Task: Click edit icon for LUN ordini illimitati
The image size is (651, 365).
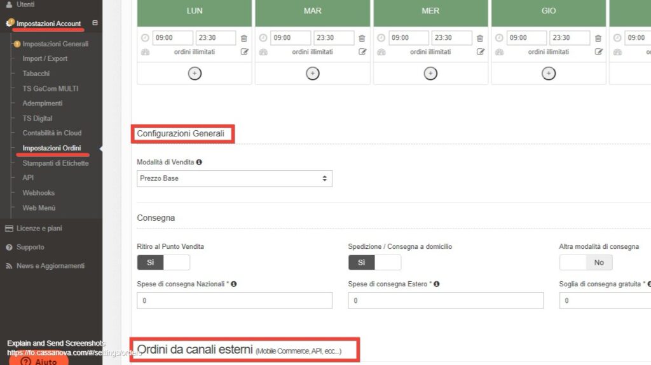Action: click(x=244, y=52)
